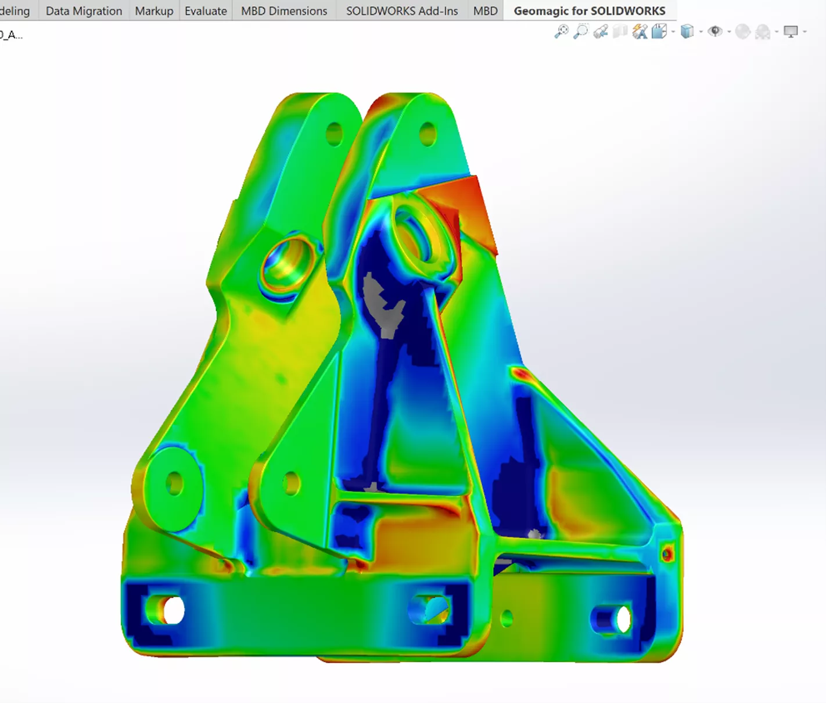This screenshot has height=703, width=826.
Task: Click the Previous View icon
Action: [601, 32]
